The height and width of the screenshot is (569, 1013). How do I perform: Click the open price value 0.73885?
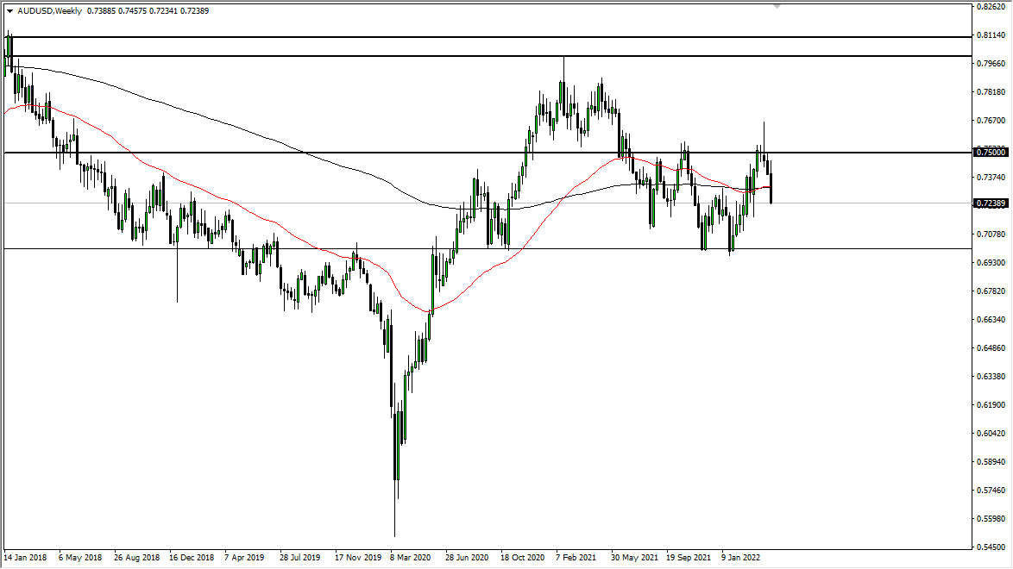point(101,10)
